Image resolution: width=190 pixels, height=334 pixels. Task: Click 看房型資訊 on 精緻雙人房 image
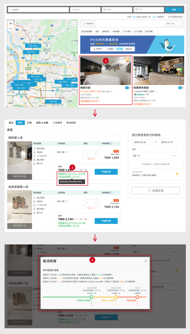click(19, 176)
